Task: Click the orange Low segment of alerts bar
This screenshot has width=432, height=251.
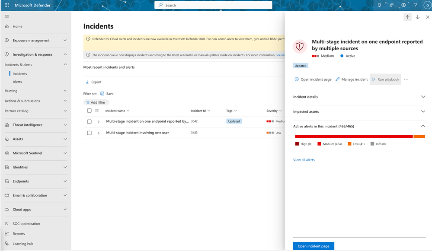Action: tap(419, 136)
